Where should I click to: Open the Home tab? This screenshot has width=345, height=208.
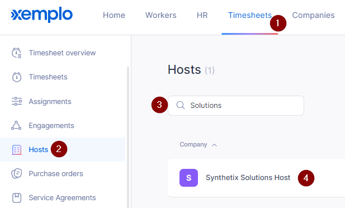coord(114,15)
